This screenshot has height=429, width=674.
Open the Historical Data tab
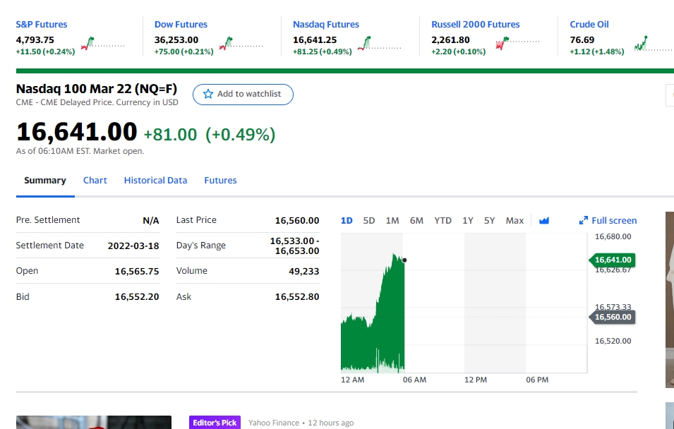pos(155,180)
